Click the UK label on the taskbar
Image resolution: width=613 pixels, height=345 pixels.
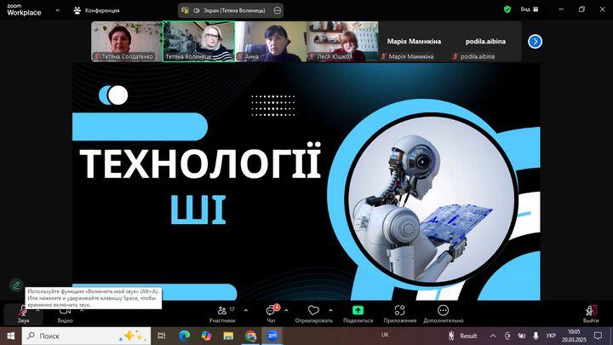coord(385,335)
